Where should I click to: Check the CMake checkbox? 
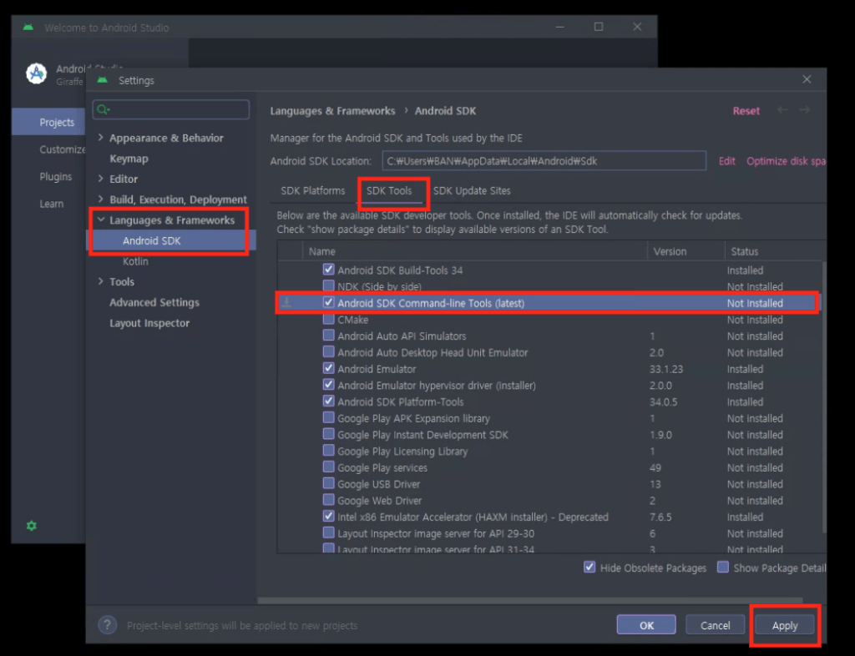click(x=328, y=319)
